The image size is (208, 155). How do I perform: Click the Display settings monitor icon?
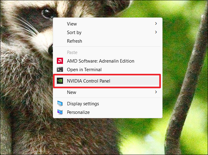point(60,104)
